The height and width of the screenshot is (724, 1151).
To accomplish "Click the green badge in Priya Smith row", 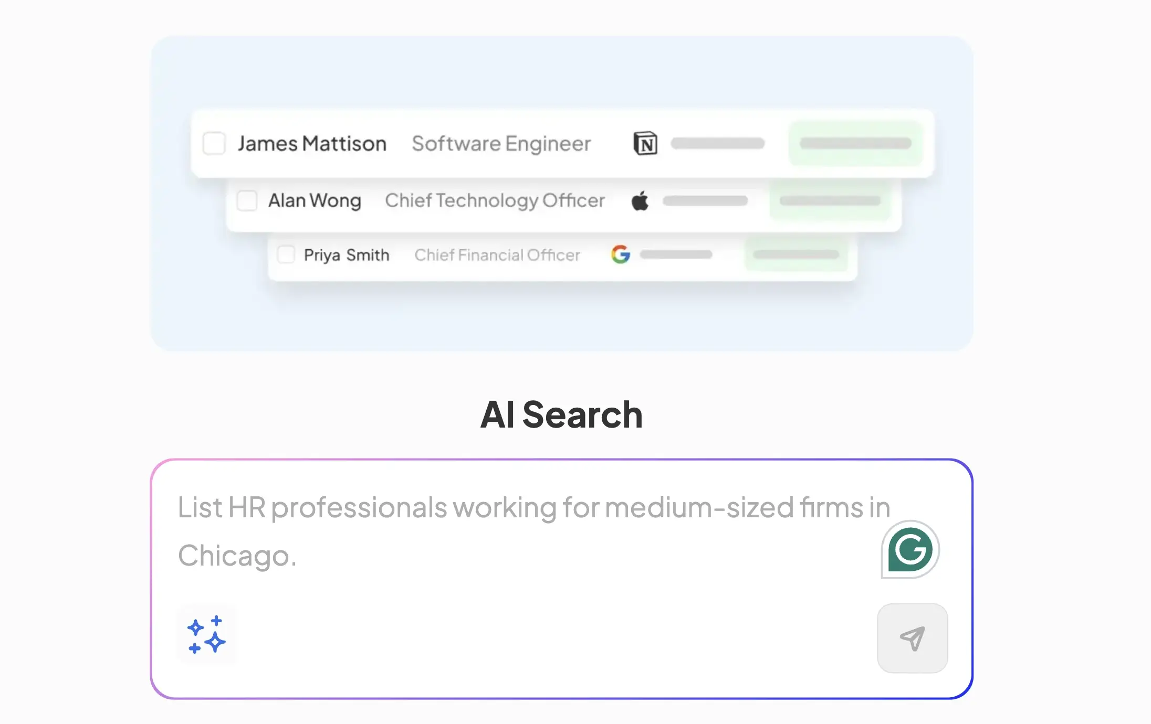I will pyautogui.click(x=796, y=254).
